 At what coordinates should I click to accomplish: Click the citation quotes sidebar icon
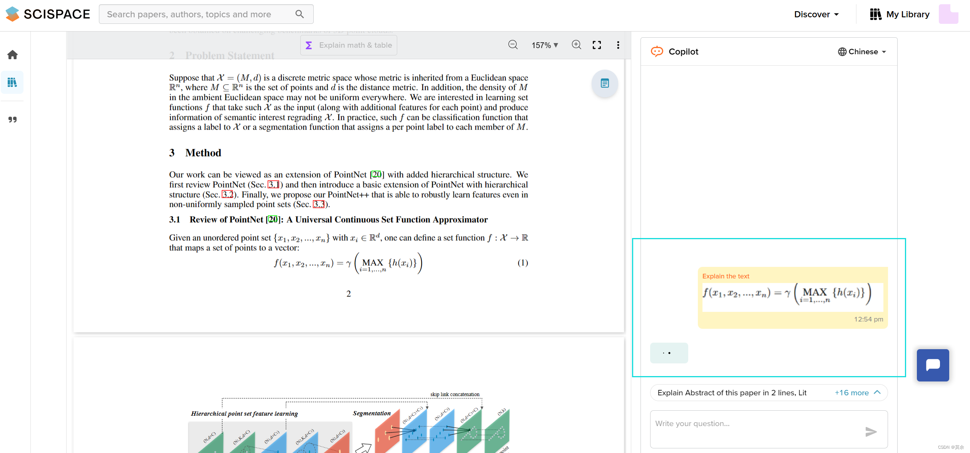pos(12,120)
